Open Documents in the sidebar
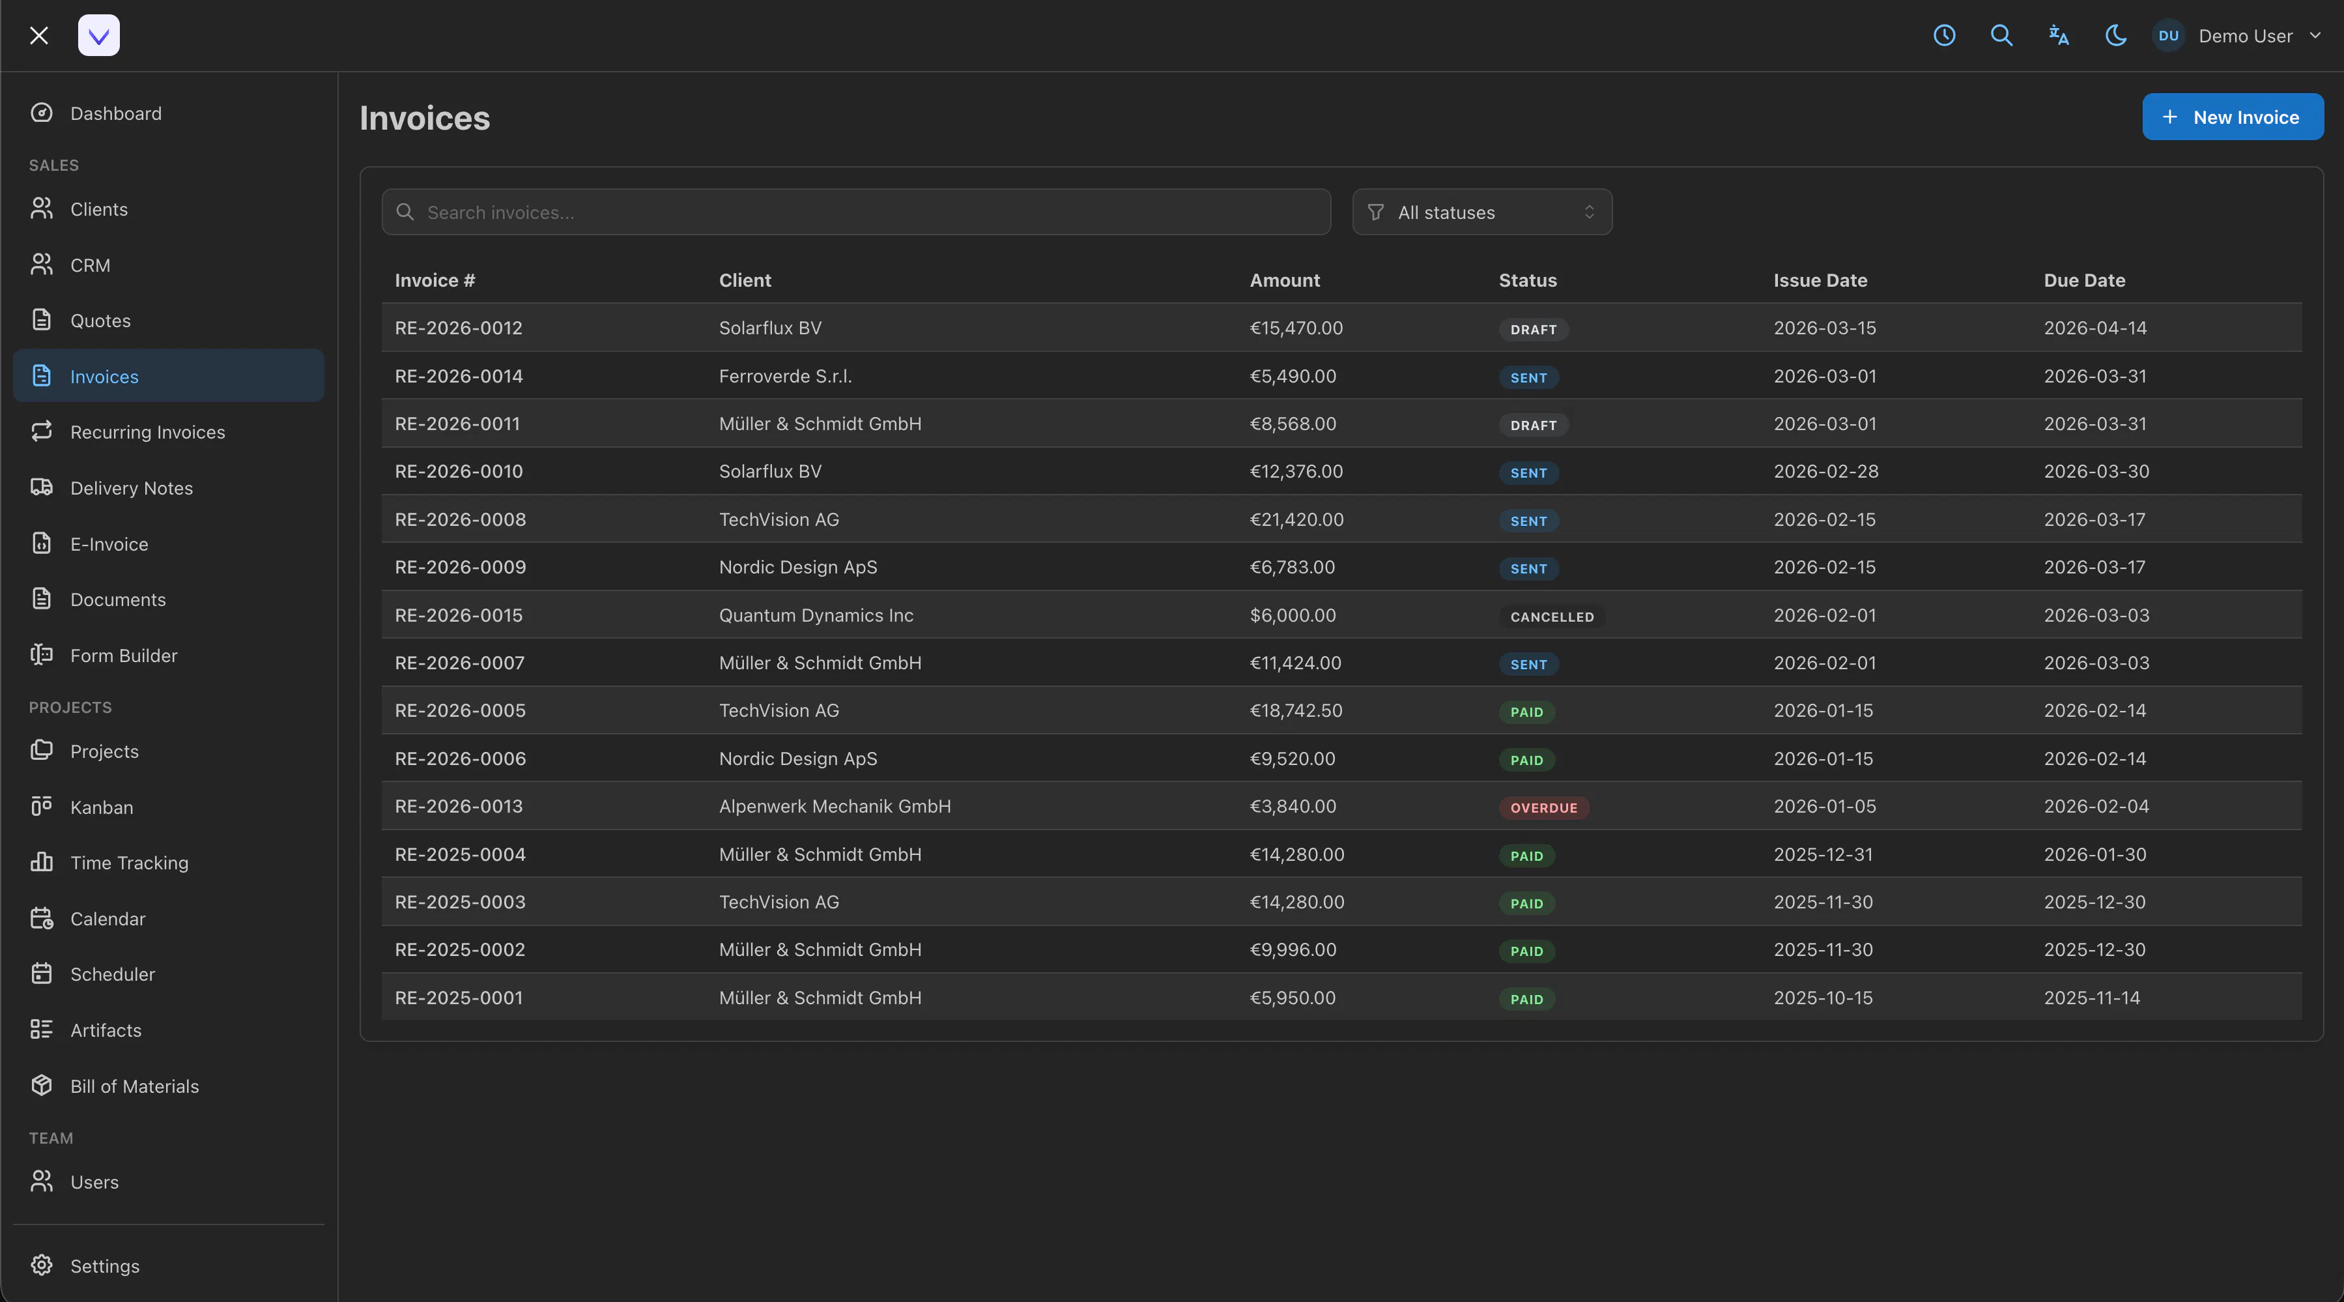2344x1302 pixels. tap(168, 599)
